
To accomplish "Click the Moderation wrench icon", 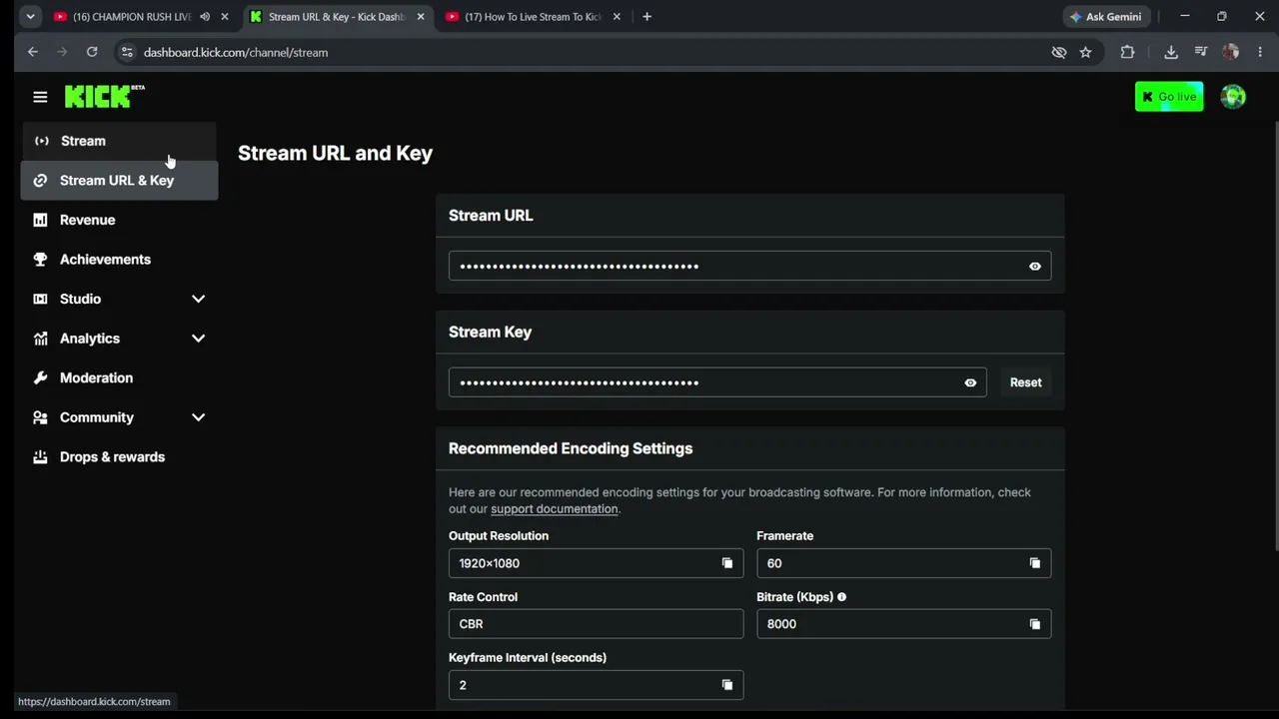I will tap(40, 377).
